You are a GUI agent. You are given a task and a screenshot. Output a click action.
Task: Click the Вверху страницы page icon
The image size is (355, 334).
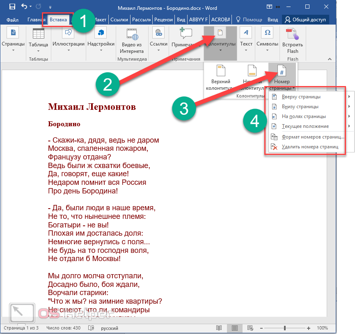point(274,97)
